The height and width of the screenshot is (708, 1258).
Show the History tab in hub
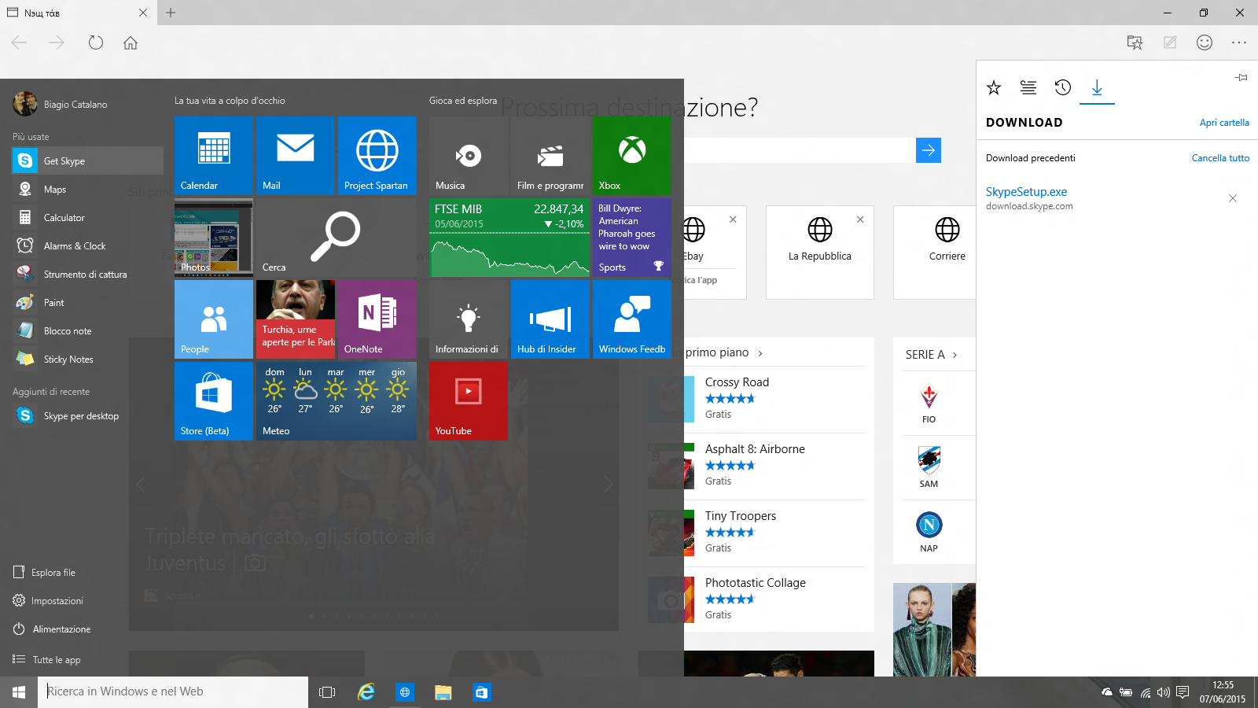tap(1063, 87)
